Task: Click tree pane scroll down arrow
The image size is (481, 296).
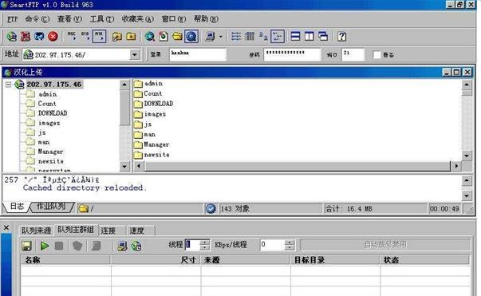Action: (124, 167)
